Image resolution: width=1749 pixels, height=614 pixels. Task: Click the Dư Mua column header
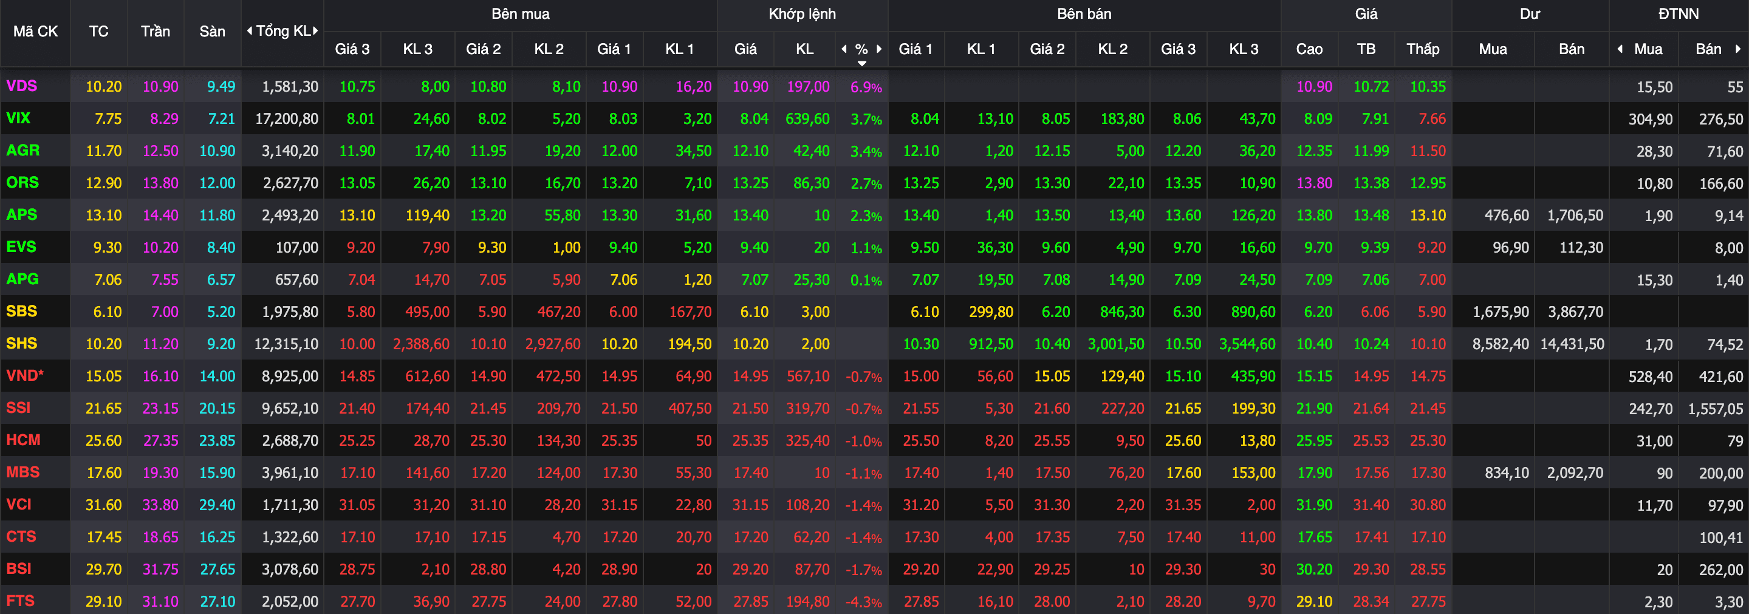pos(1493,49)
